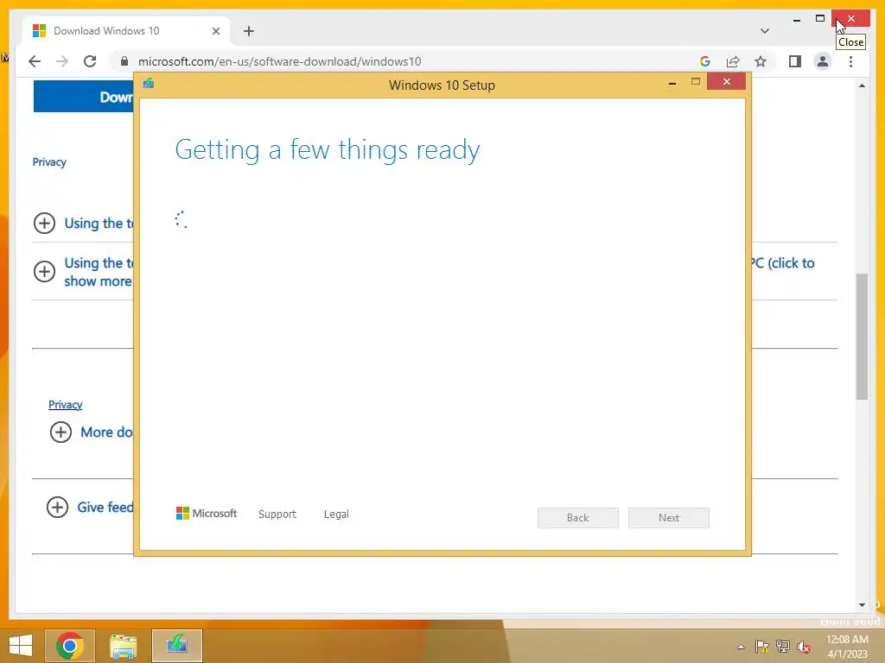Reload the Download Windows 10 page
885x663 pixels.
[90, 61]
